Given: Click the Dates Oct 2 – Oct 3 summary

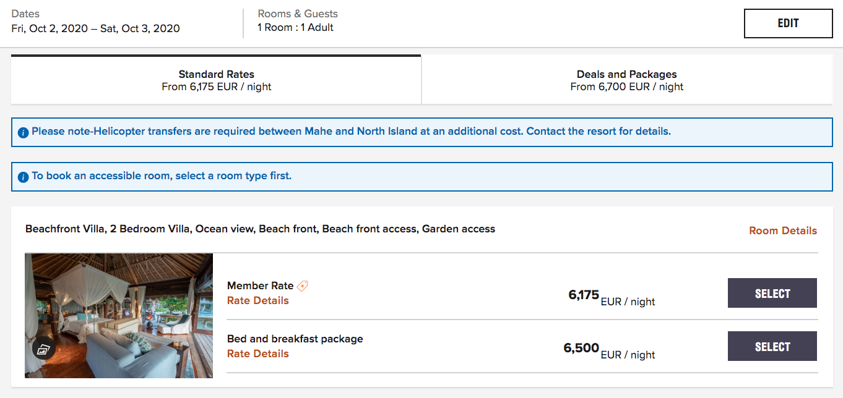Looking at the screenshot, I should (x=95, y=28).
